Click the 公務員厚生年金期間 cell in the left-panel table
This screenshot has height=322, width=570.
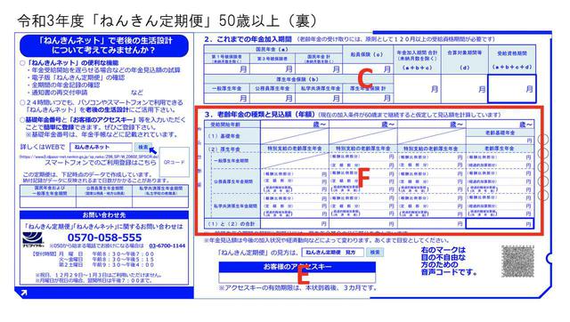pyautogui.click(x=104, y=191)
